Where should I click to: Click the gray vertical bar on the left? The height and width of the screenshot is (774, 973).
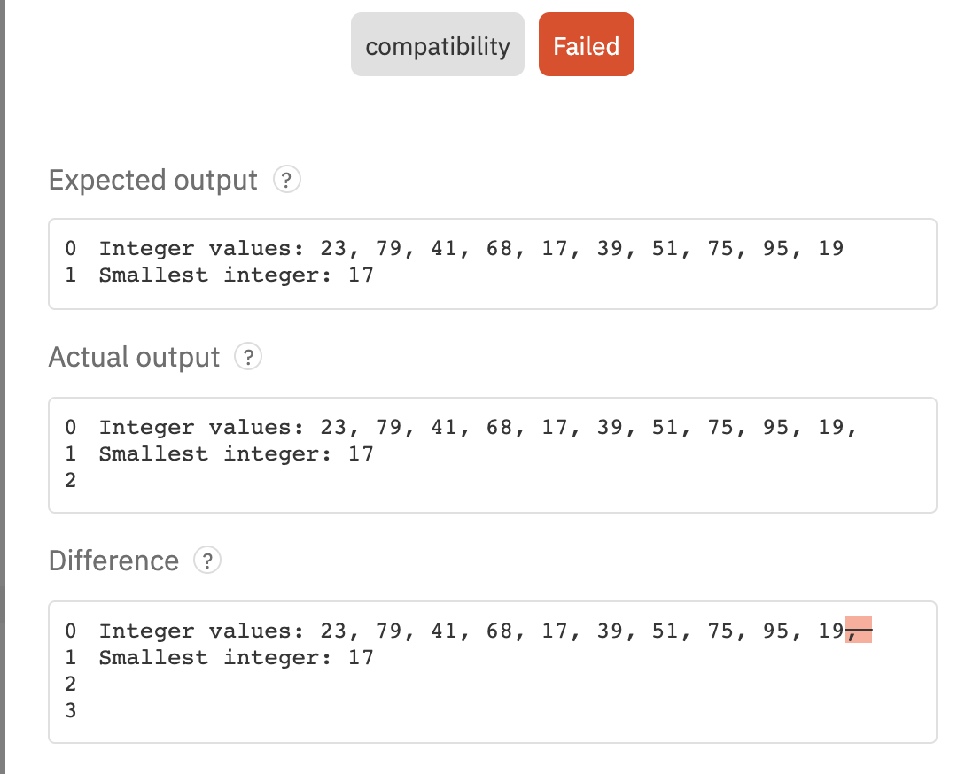[x=4, y=387]
